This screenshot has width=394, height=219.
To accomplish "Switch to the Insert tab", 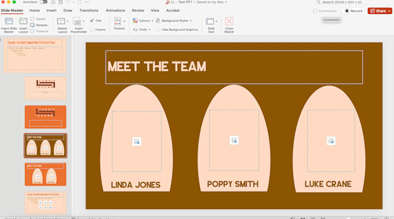I will (51, 10).
